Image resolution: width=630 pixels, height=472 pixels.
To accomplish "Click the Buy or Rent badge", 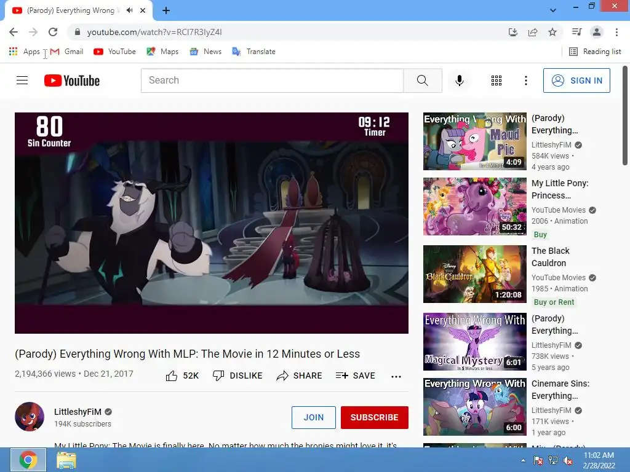I will (554, 302).
